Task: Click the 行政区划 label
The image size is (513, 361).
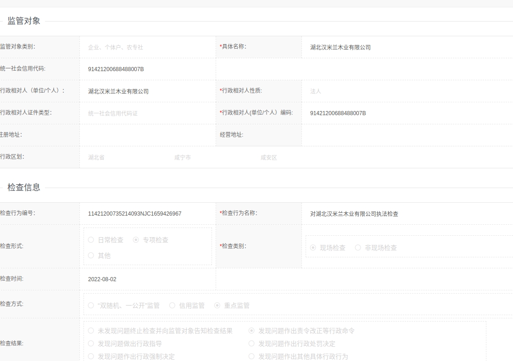Action: [x=12, y=156]
